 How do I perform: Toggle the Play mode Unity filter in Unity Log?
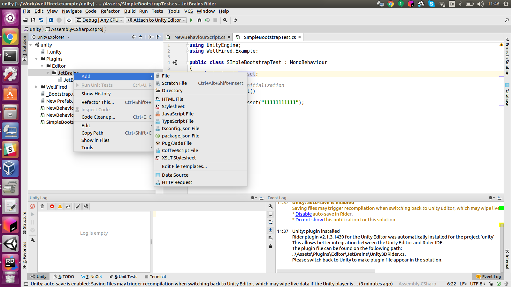[x=86, y=206]
